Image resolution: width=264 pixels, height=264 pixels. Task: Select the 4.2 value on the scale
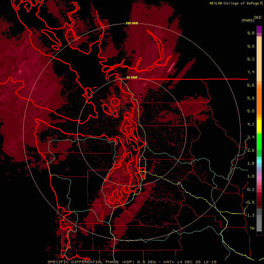pyautogui.click(x=251, y=124)
